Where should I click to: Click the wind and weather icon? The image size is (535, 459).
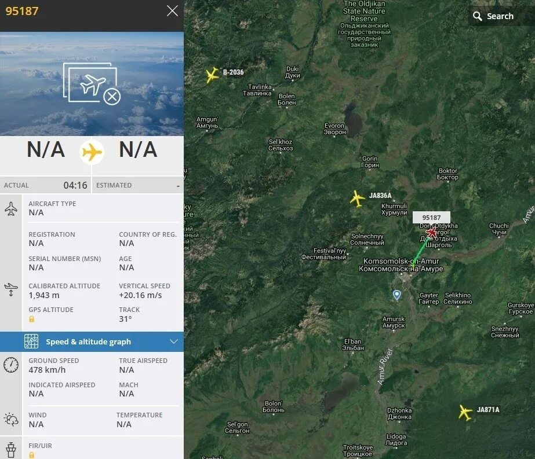(11, 420)
